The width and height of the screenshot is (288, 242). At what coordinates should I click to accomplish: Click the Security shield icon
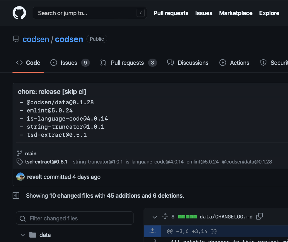pos(263,63)
